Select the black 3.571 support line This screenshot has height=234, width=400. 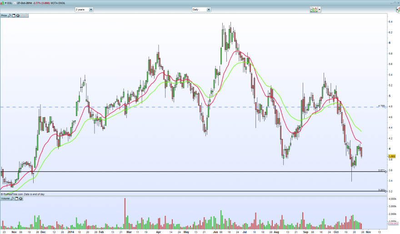click(x=193, y=172)
